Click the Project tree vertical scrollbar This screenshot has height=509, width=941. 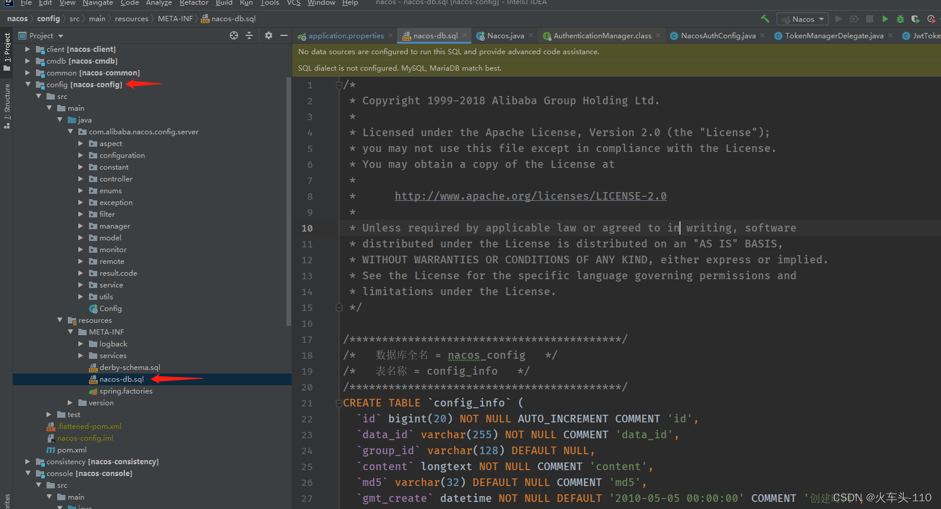[288, 200]
